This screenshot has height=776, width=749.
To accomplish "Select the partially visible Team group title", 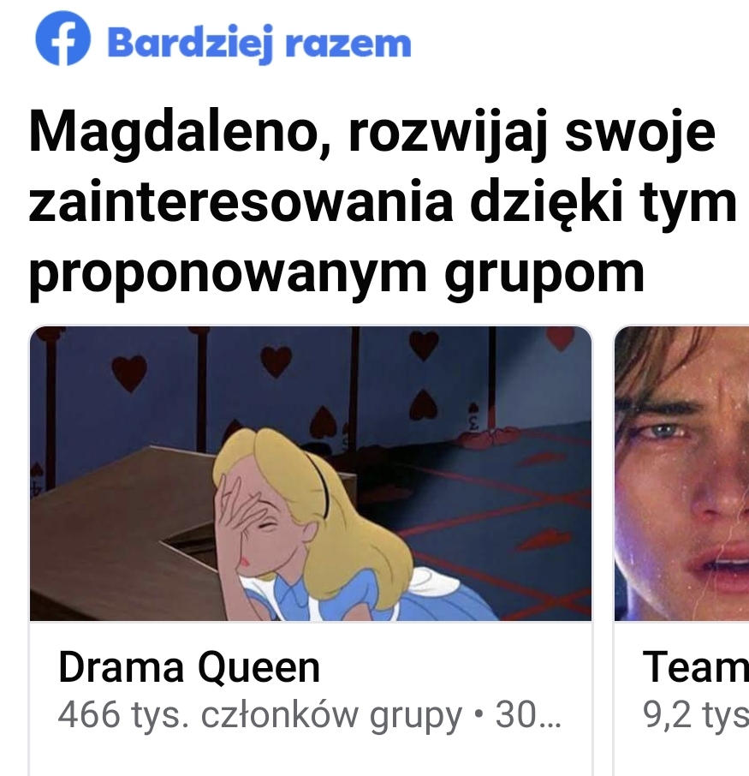I will 696,667.
